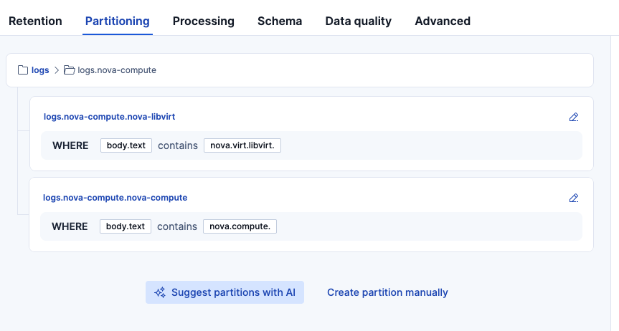Open logs.nova-compute.nova-compute stream link
619x331 pixels.
pyautogui.click(x=115, y=197)
